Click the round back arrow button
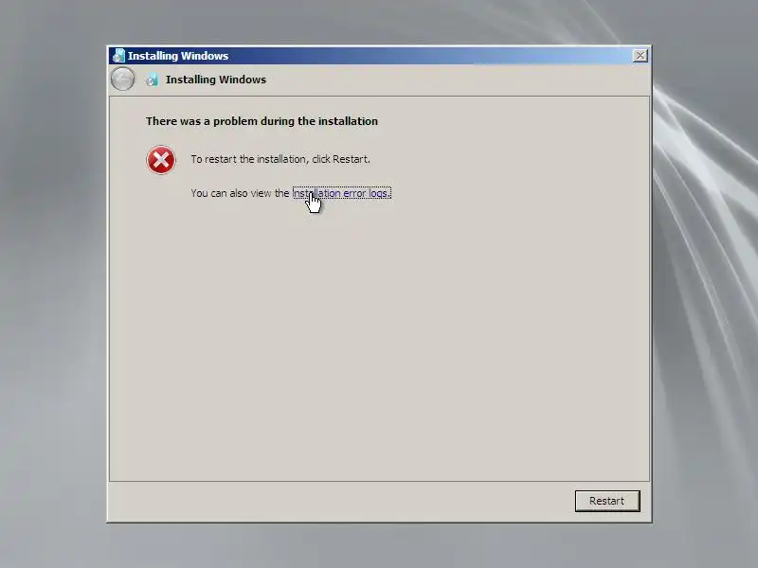758x568 pixels. [123, 79]
